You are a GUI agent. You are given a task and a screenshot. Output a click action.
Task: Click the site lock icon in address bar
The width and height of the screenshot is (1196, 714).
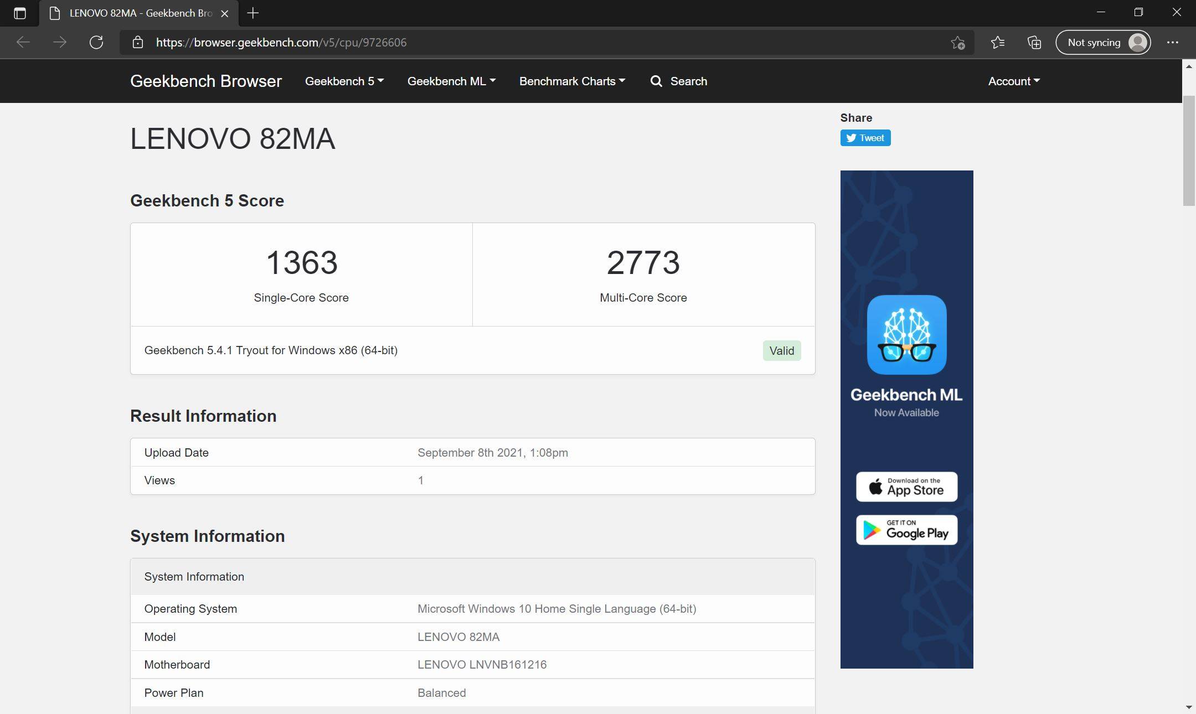pos(138,43)
